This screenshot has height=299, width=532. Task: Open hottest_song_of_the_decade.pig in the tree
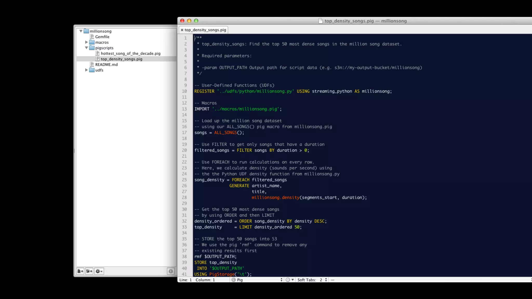[130, 53]
